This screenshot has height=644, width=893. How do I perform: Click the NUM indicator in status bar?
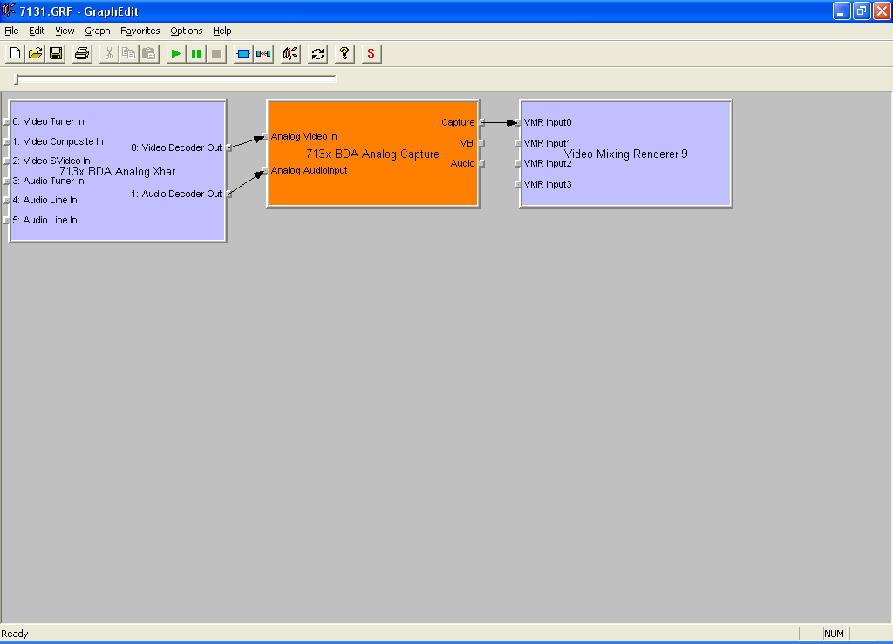coord(834,634)
